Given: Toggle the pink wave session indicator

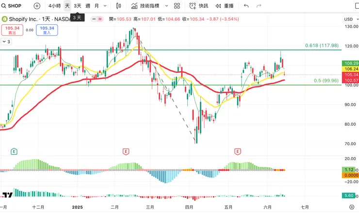Looking at the screenshot, I should point(100,19).
